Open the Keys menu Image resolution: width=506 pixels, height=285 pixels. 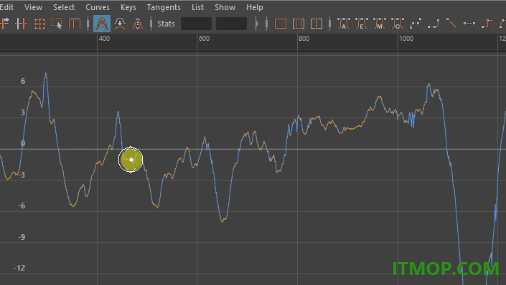[128, 7]
